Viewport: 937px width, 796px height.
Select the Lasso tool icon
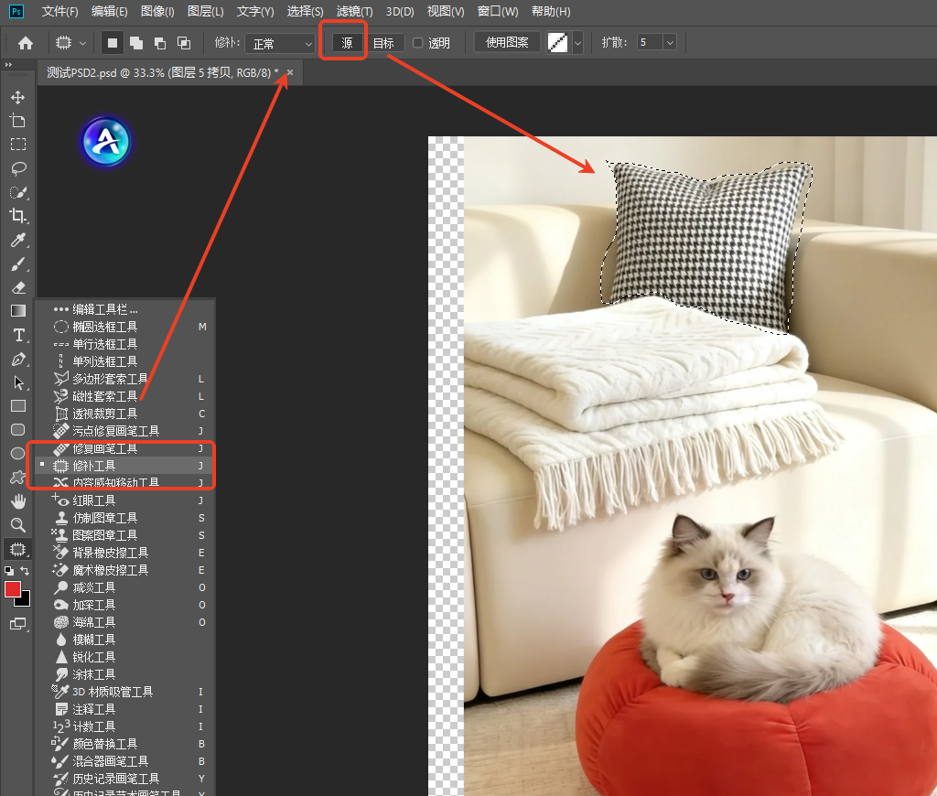click(x=17, y=168)
